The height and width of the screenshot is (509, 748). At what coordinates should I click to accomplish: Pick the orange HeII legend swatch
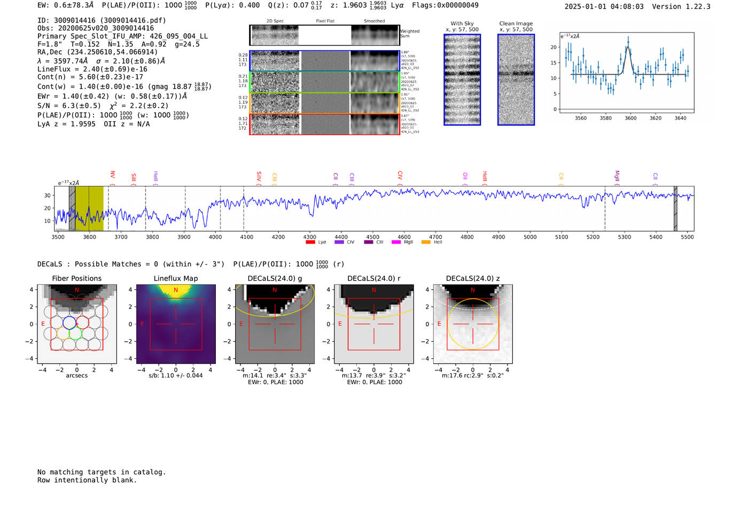[x=426, y=242]
